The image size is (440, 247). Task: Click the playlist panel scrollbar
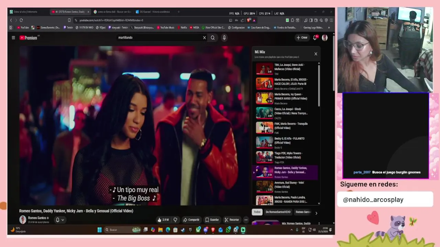(x=319, y=86)
